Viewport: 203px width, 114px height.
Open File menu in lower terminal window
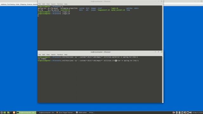40,54
